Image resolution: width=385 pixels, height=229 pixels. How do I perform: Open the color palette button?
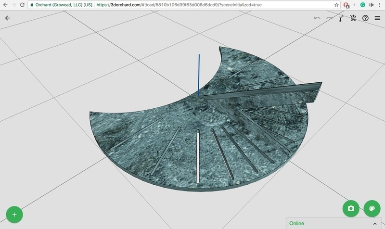[x=372, y=209]
